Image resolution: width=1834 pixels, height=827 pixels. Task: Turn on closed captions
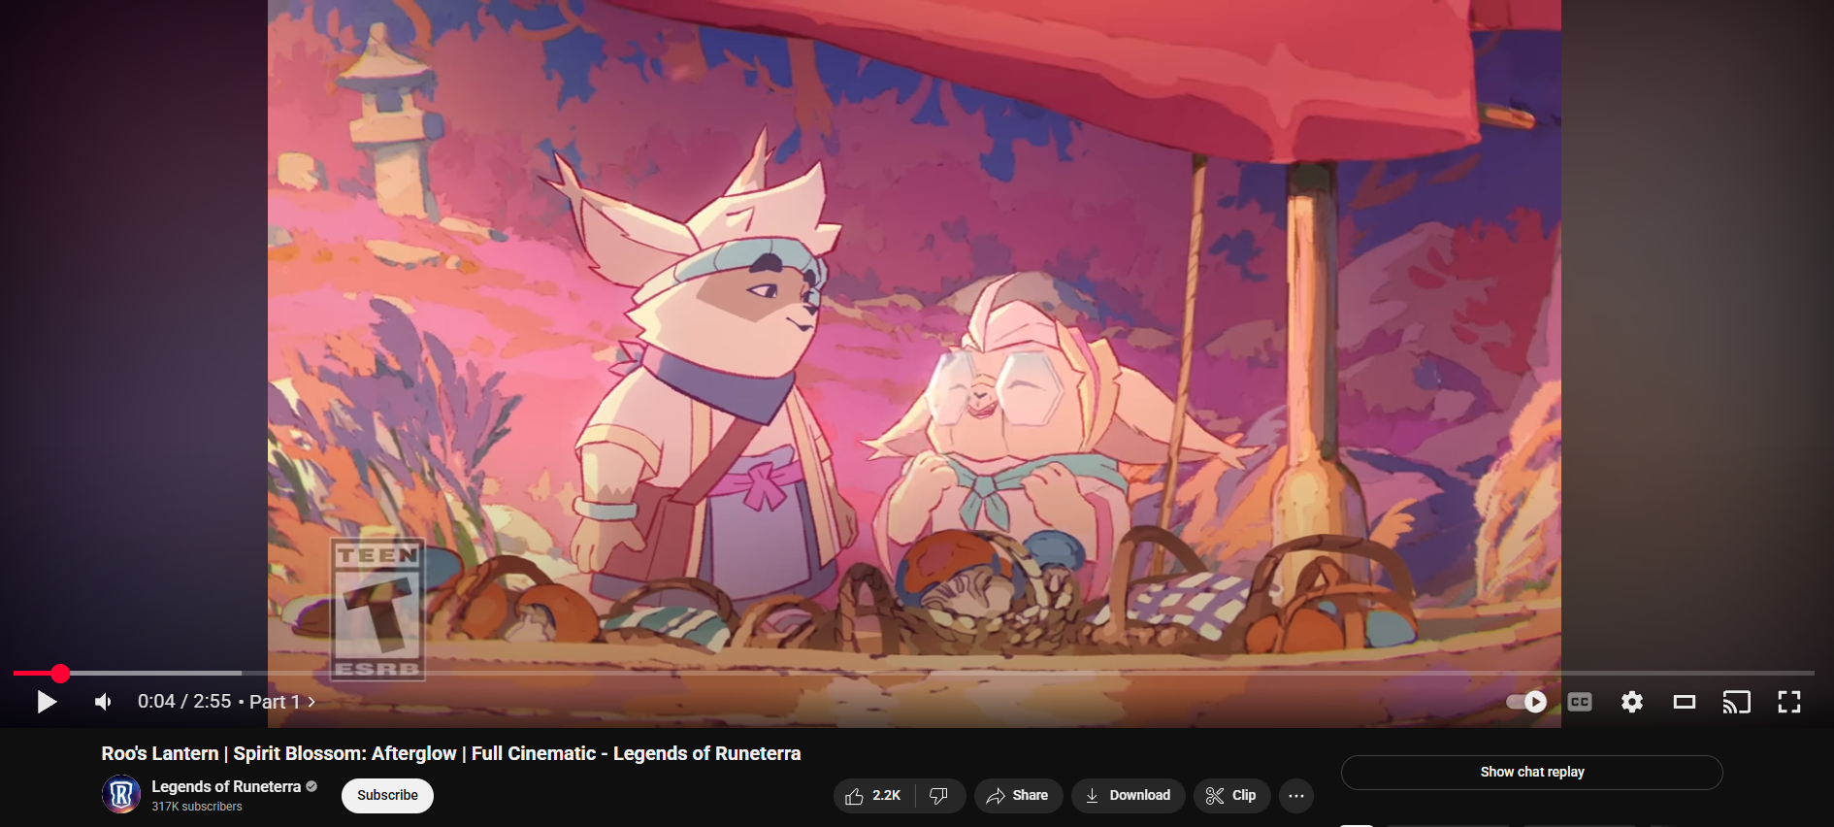pyautogui.click(x=1580, y=702)
